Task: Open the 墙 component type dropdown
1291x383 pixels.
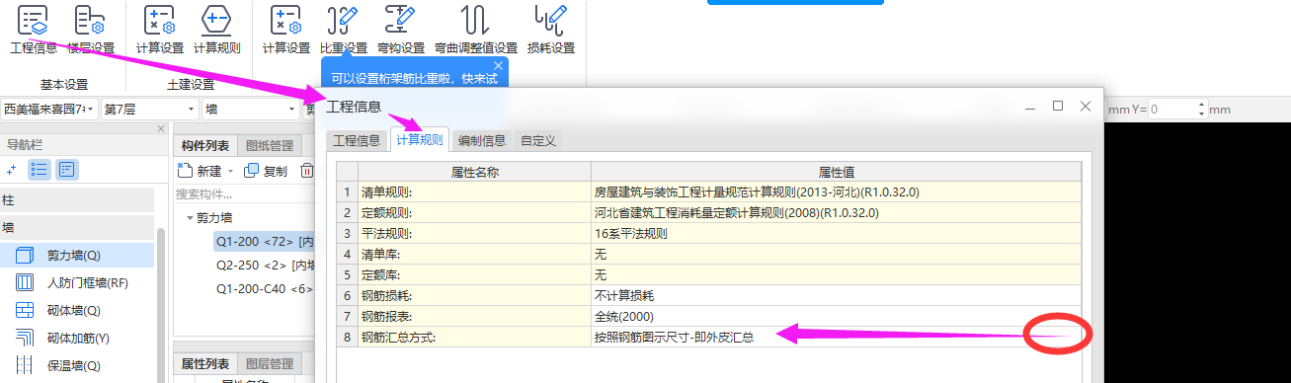Action: [x=250, y=109]
